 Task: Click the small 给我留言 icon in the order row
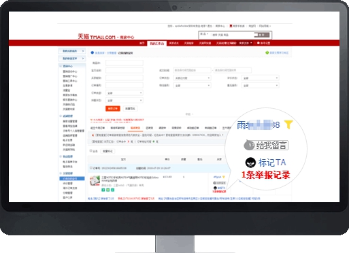pyautogui.click(x=220, y=183)
